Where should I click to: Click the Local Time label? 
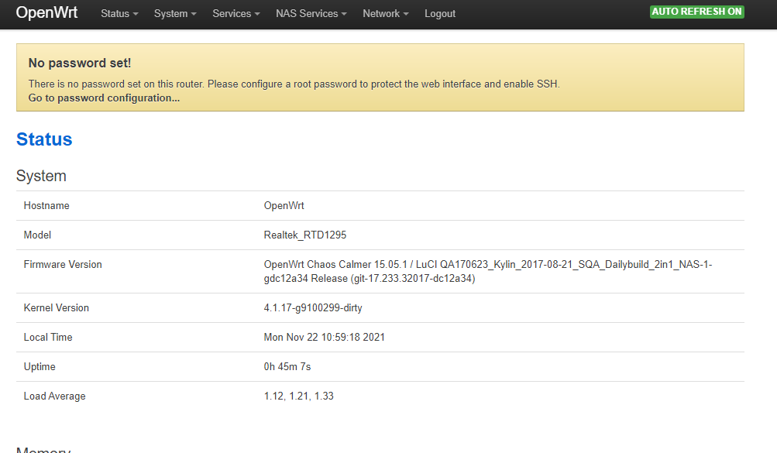48,337
